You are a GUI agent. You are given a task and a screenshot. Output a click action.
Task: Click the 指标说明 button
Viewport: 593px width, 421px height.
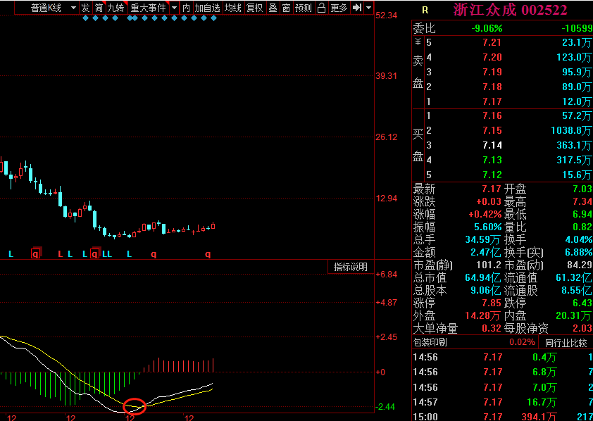click(x=350, y=267)
